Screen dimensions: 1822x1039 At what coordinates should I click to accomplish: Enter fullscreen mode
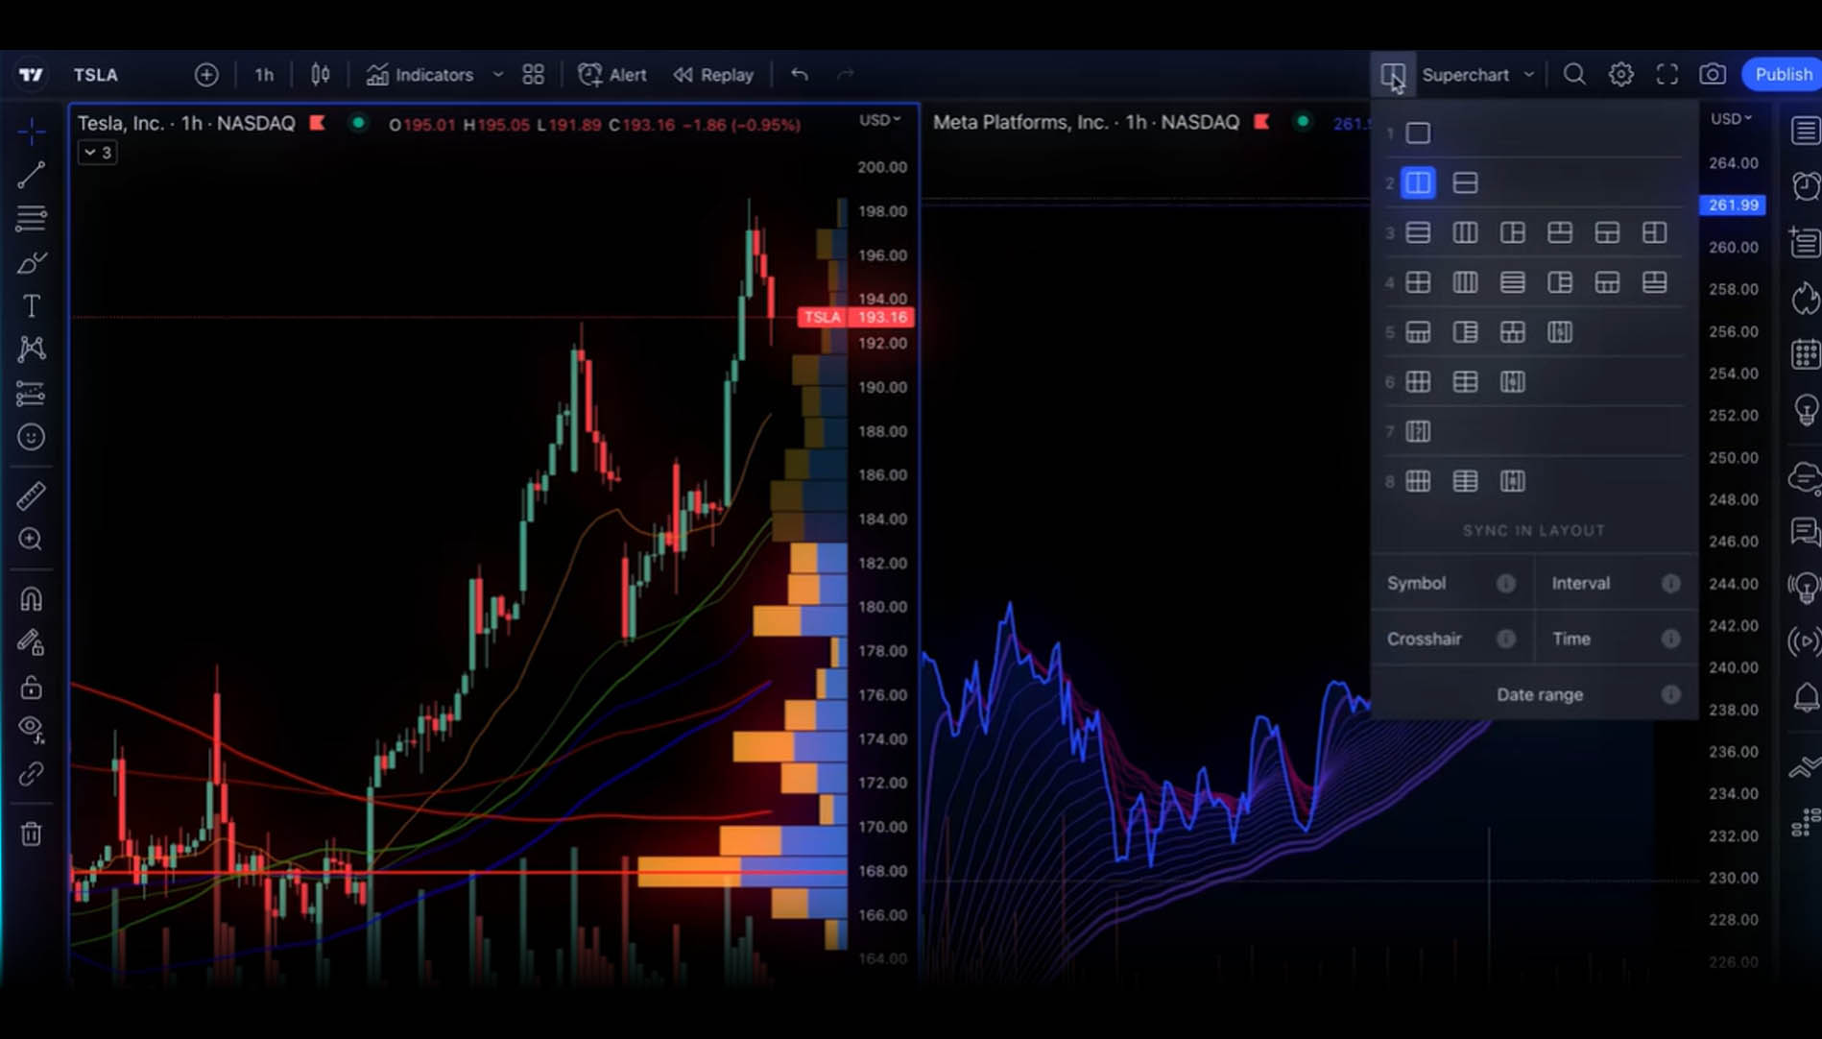click(x=1667, y=75)
